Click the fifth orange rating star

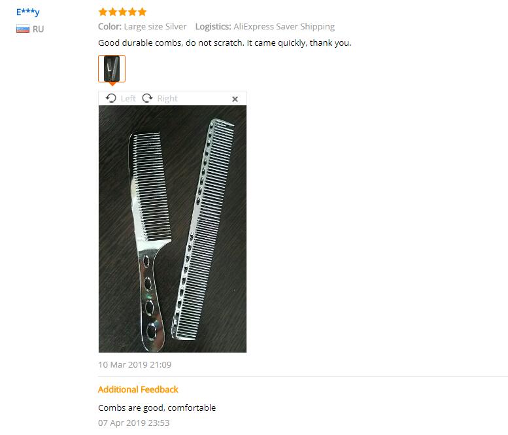pos(142,12)
